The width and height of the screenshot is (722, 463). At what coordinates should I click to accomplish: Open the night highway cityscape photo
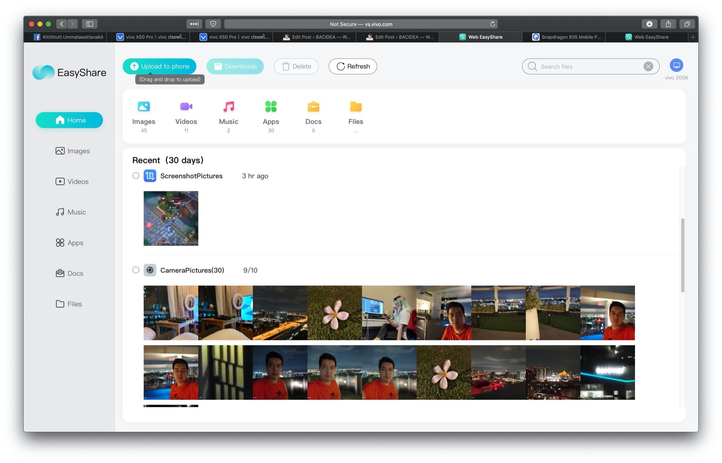pyautogui.click(x=280, y=313)
